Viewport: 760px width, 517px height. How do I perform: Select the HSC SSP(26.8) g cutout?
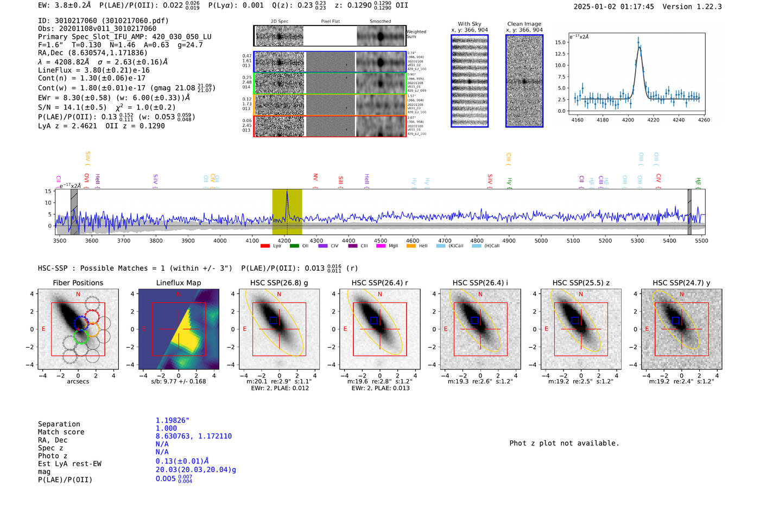coord(279,329)
